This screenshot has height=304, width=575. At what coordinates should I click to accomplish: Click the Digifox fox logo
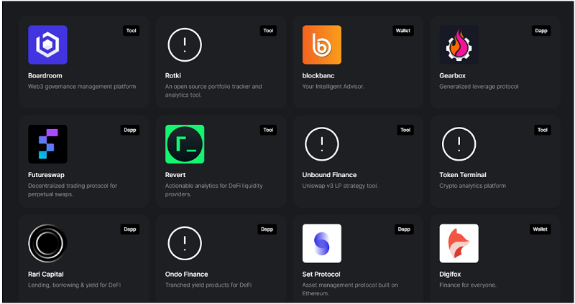pyautogui.click(x=459, y=244)
